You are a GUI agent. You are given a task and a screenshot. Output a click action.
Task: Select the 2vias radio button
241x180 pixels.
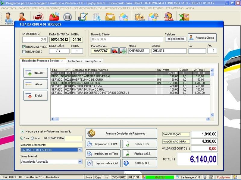click(33, 138)
